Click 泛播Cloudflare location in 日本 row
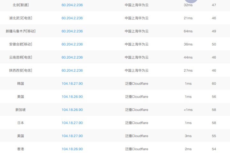Viewport: 230px width, 153px height. coord(136,123)
